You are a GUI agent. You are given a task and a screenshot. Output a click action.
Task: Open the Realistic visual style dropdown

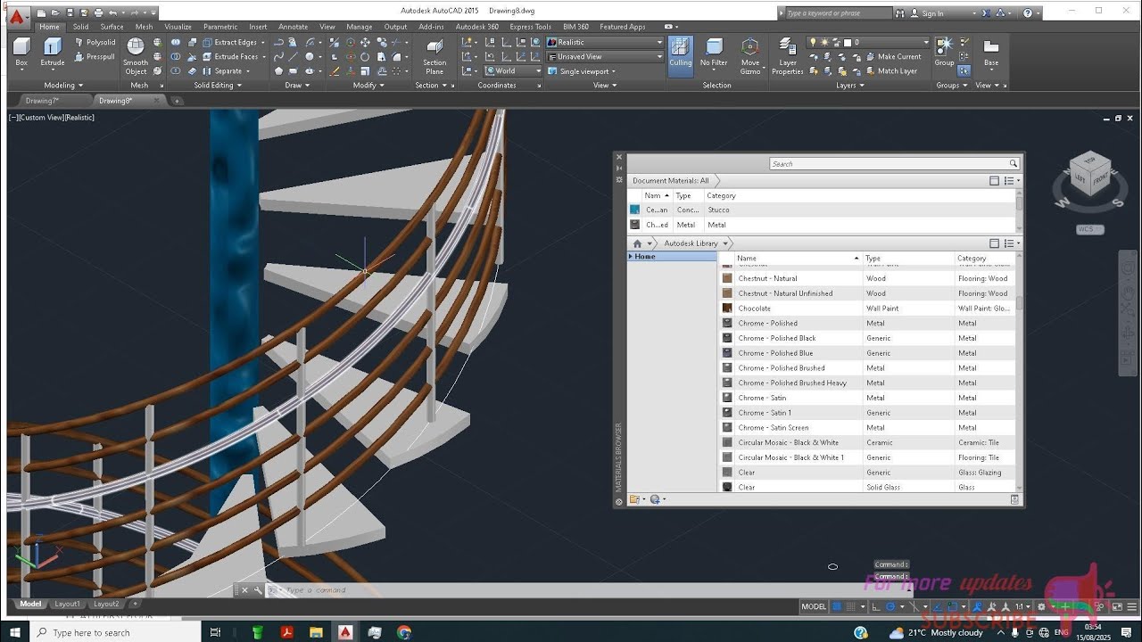605,42
